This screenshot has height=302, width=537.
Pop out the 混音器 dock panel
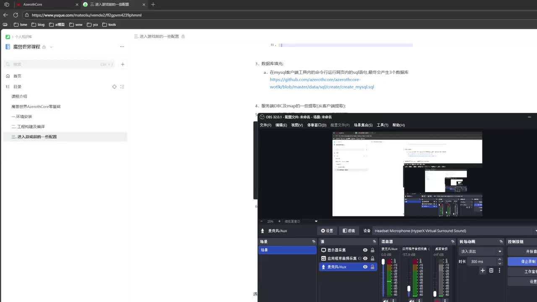[453, 242]
